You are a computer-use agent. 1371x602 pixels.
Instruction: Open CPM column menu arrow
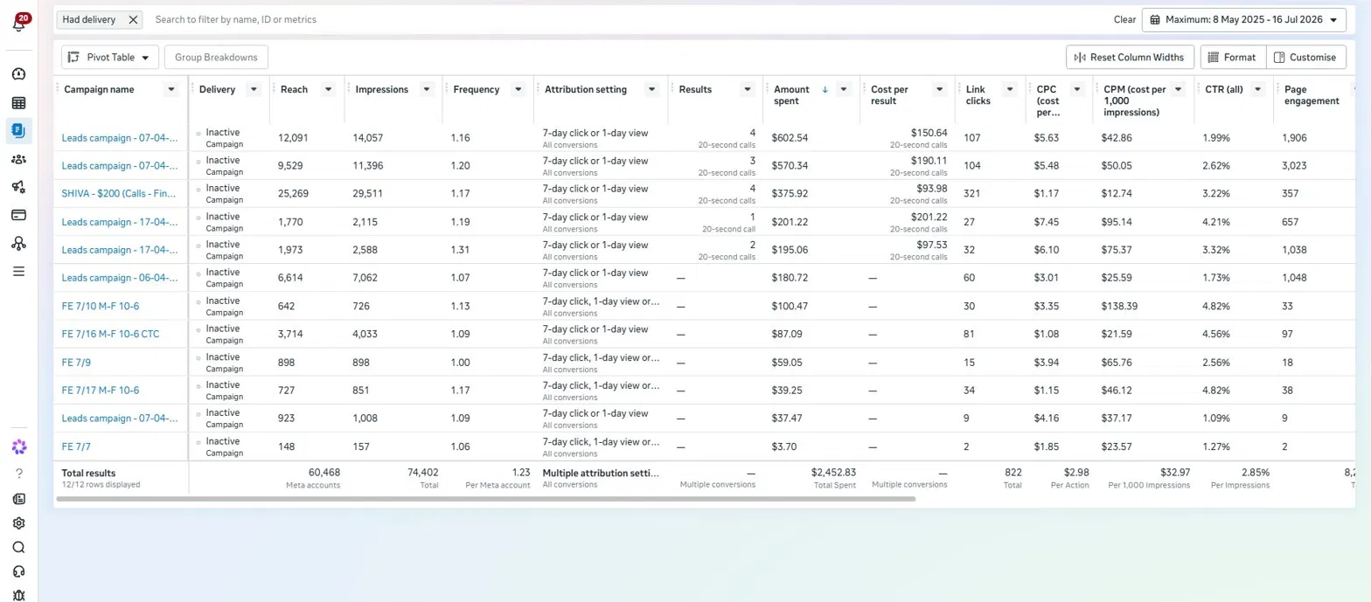point(1179,89)
